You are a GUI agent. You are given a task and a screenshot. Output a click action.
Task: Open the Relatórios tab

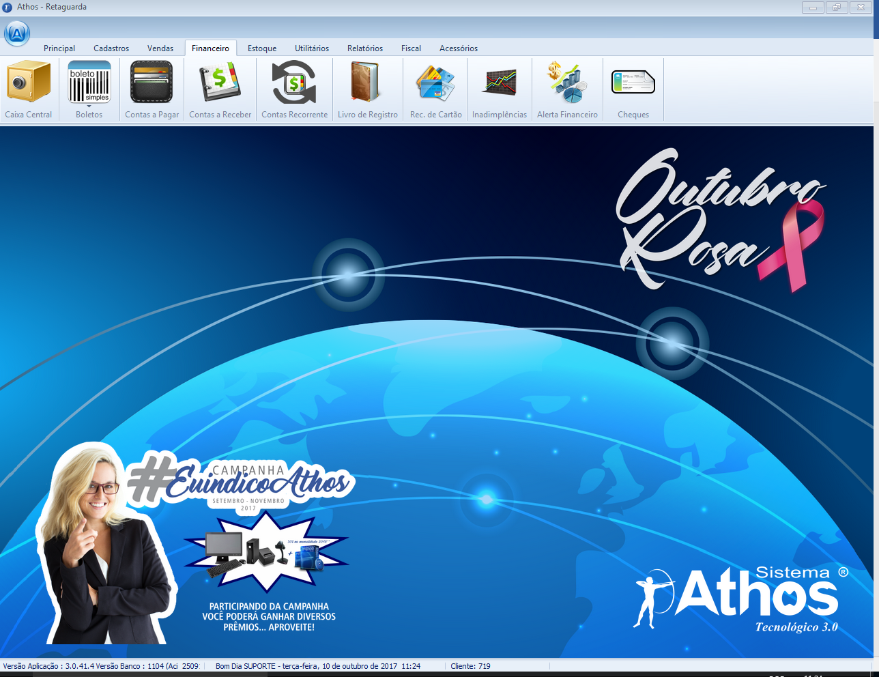tap(365, 48)
